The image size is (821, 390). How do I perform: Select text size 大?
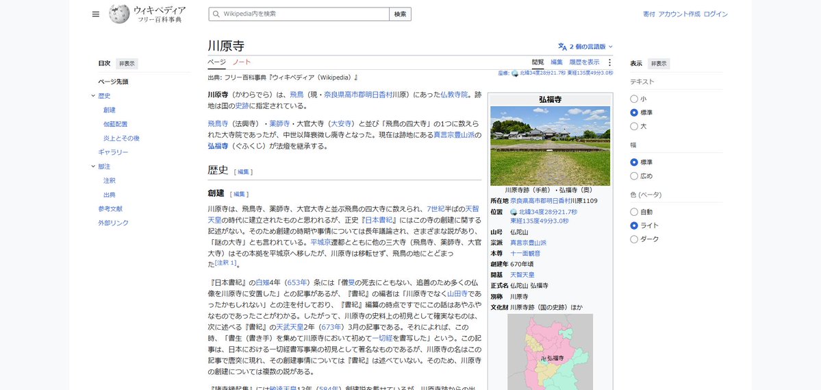(x=634, y=126)
